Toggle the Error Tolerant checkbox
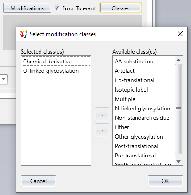The width and height of the screenshot is (191, 195). coord(57,8)
